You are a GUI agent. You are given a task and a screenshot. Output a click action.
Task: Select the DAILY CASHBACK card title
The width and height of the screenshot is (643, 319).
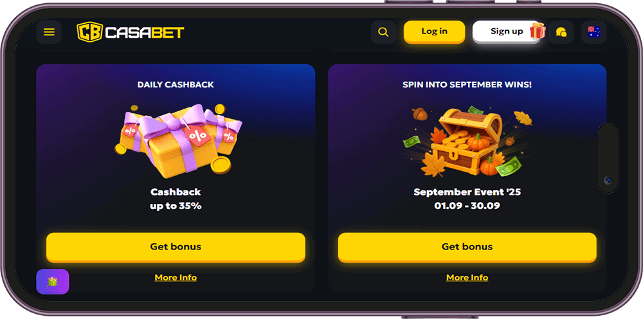(x=176, y=85)
